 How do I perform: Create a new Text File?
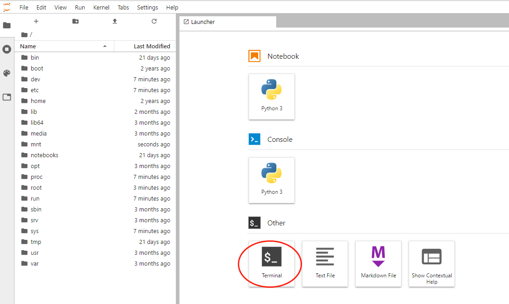tap(325, 263)
